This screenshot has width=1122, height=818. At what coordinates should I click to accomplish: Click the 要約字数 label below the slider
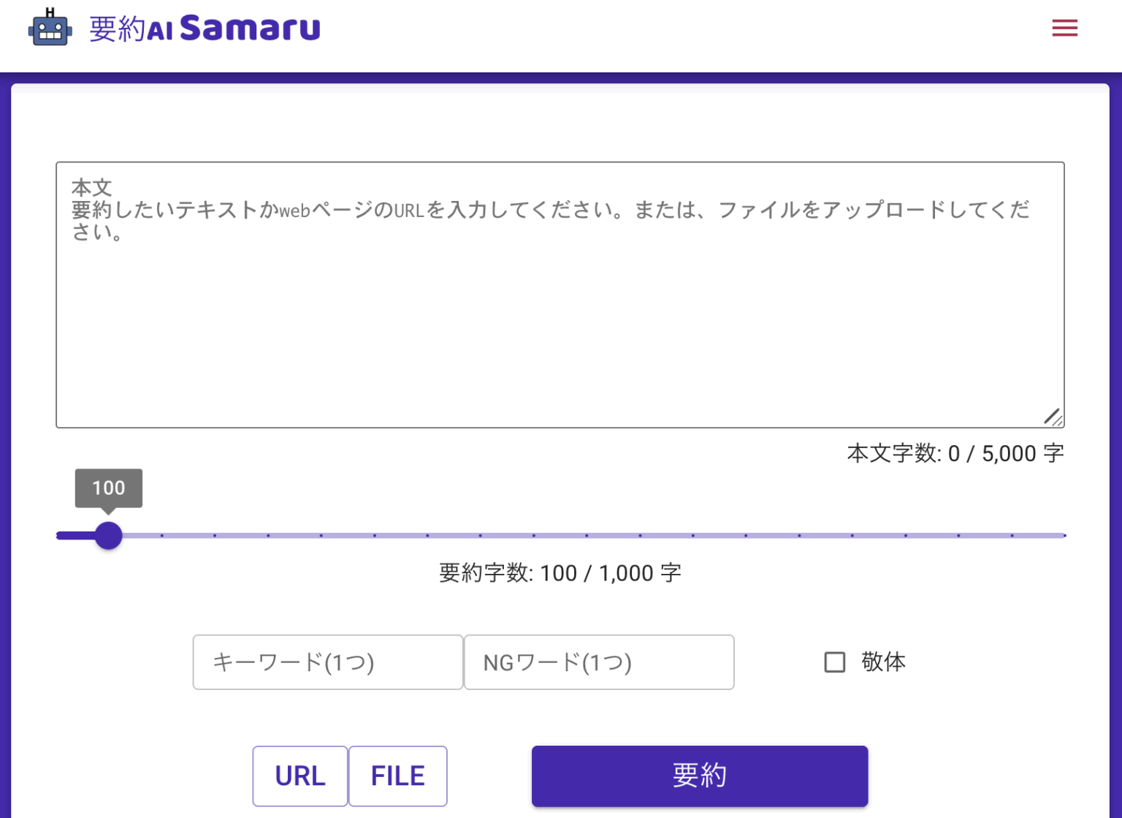pyautogui.click(x=560, y=573)
